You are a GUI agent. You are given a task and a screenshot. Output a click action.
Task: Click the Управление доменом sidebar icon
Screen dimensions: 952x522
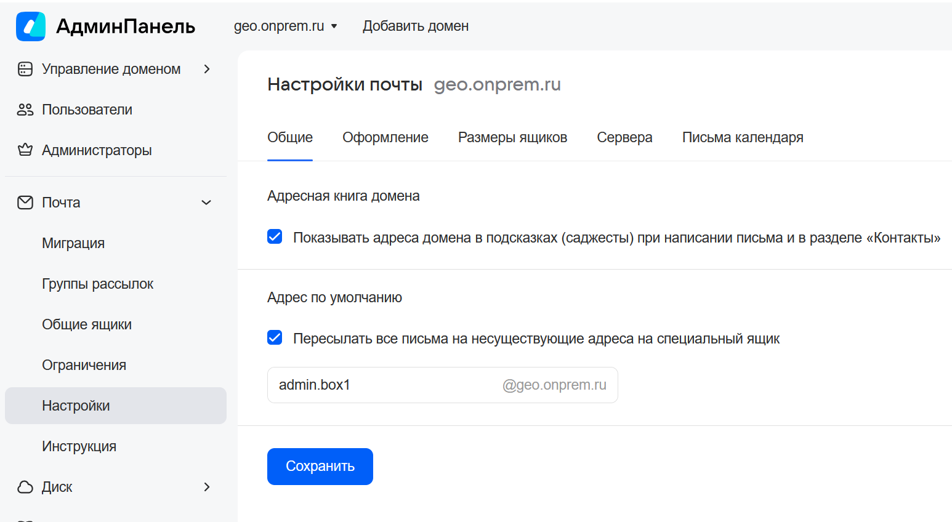(x=25, y=69)
